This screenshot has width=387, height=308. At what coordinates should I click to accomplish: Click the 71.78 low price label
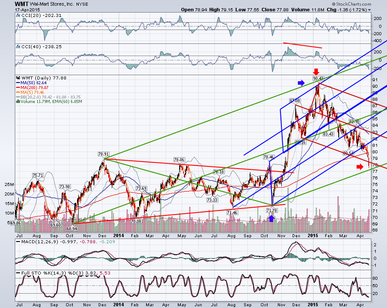coord(271,210)
